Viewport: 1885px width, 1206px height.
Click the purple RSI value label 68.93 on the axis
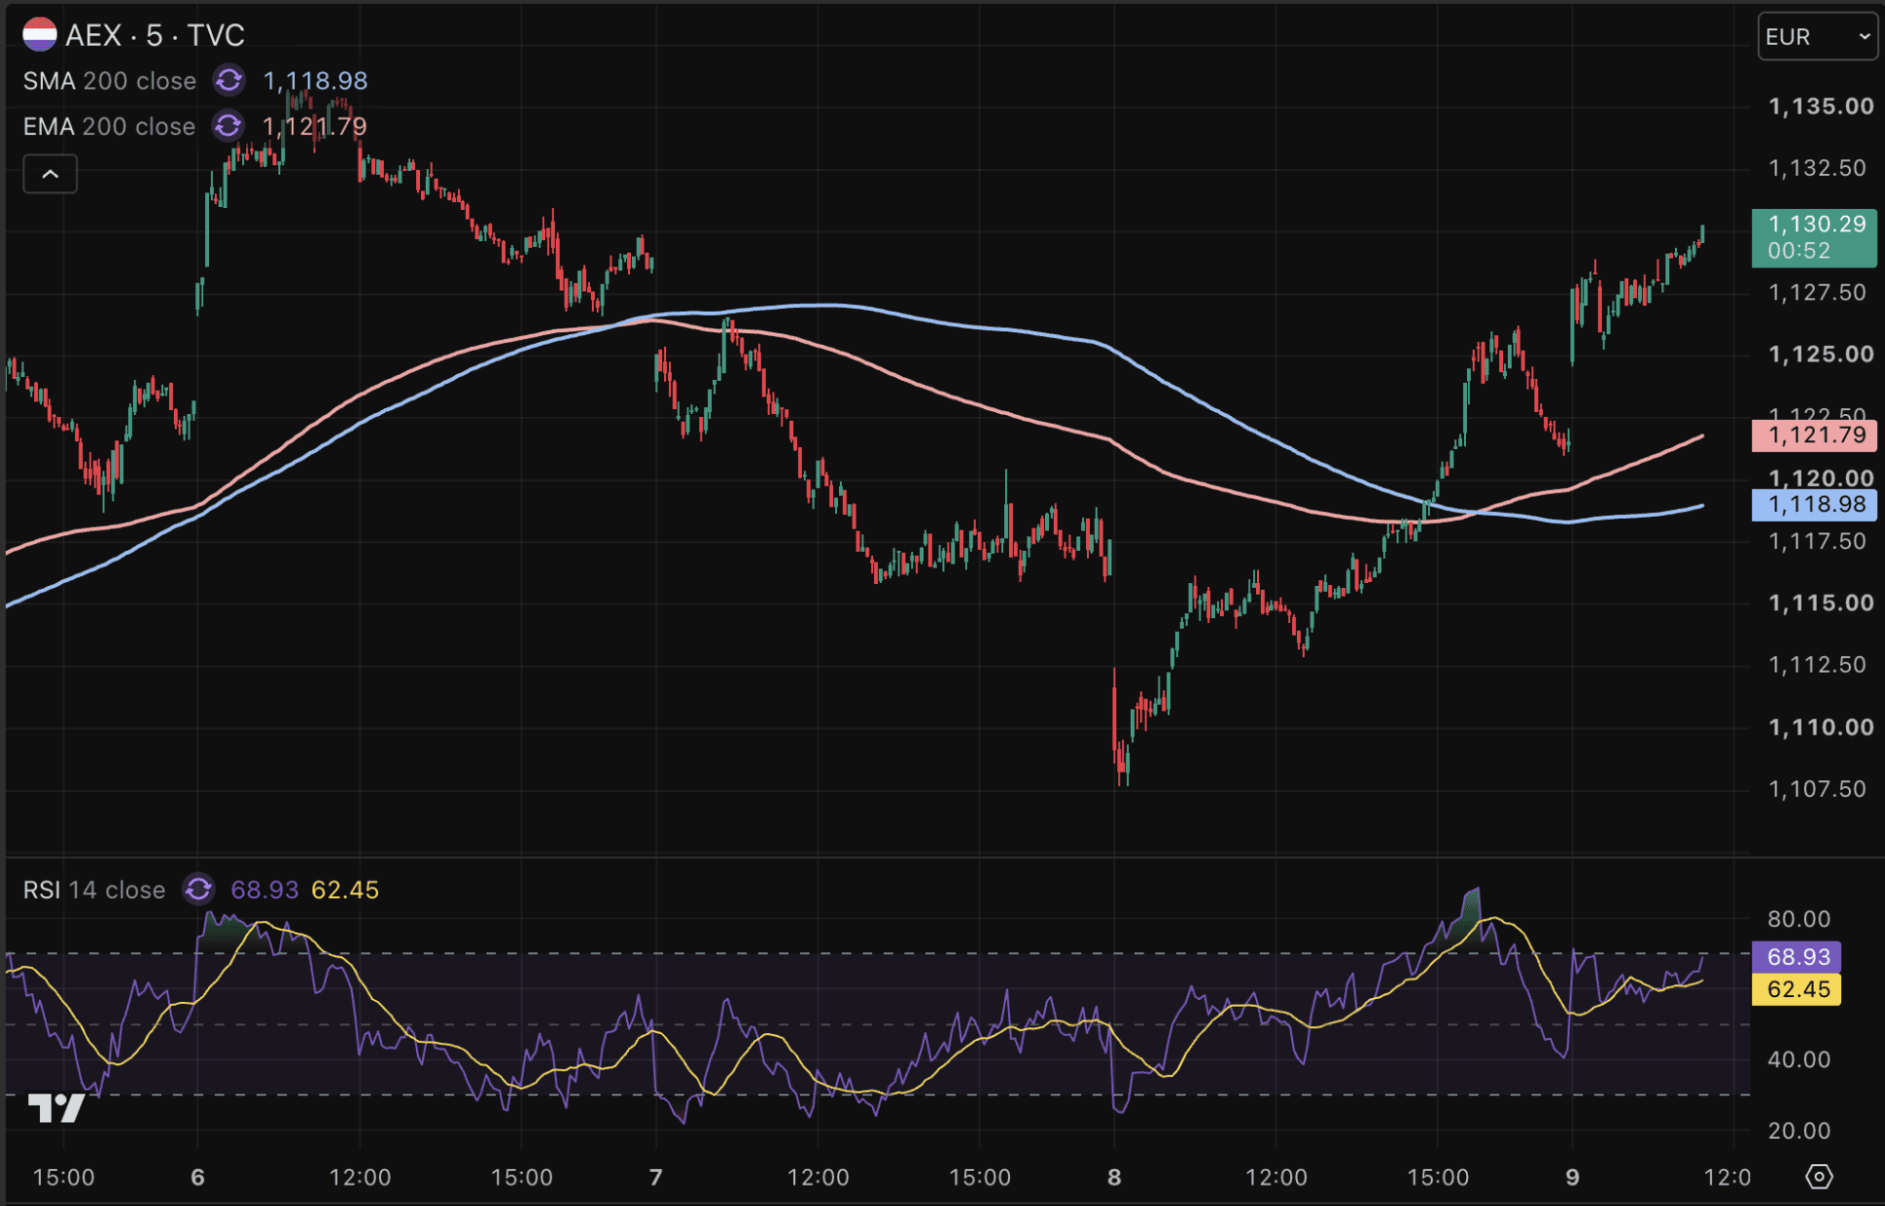tap(1797, 957)
